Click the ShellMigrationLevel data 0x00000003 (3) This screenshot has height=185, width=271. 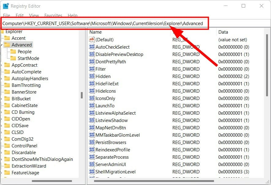(x=234, y=172)
